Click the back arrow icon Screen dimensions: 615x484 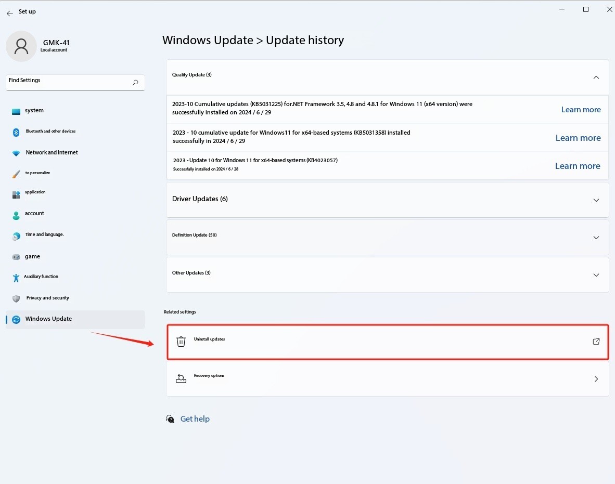tap(10, 13)
